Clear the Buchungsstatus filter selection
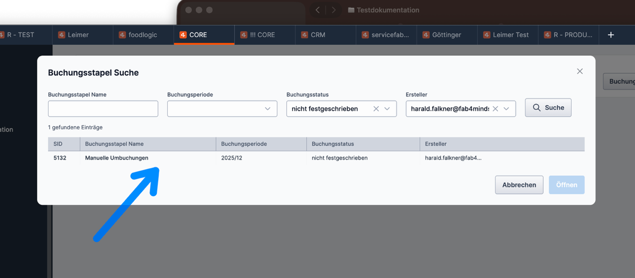Image resolution: width=635 pixels, height=278 pixels. (376, 109)
